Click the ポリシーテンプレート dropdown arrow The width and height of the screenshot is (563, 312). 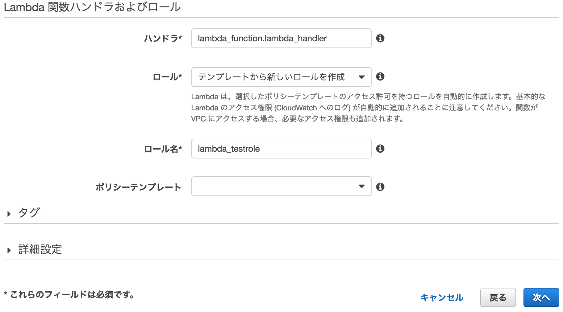pos(362,186)
